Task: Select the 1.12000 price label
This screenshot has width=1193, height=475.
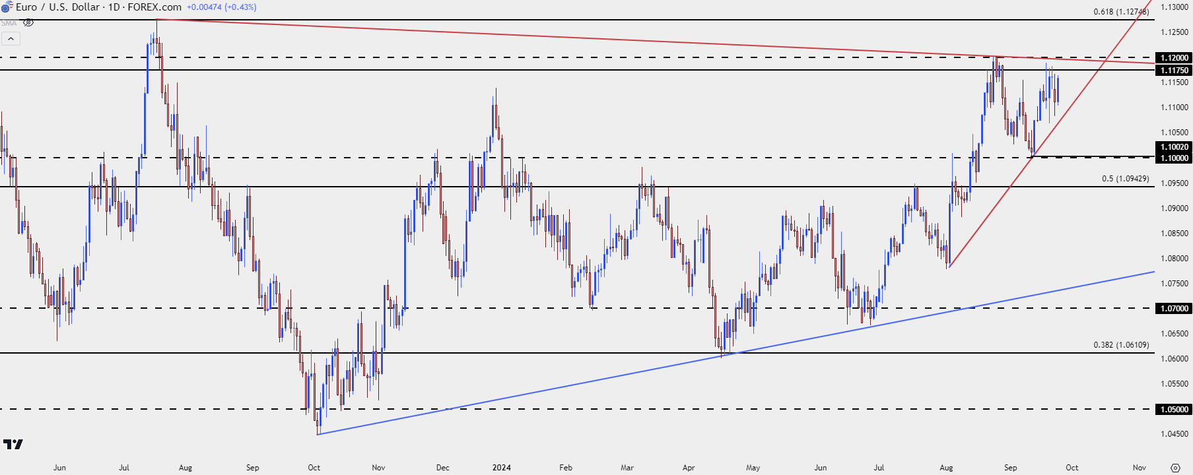Action: (1175, 58)
